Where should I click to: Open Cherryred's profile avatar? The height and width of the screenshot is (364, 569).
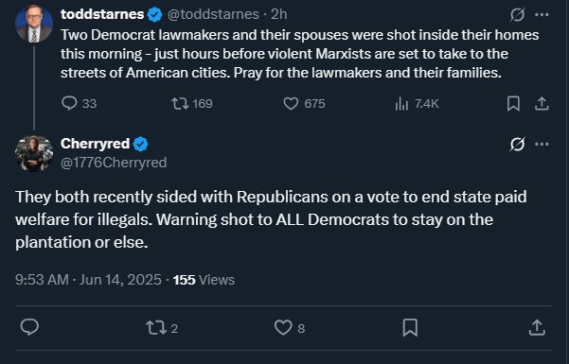34,153
